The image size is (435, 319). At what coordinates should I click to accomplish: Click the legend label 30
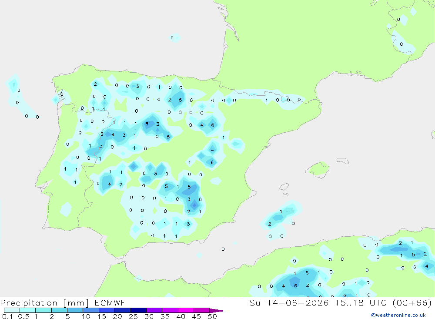149,316
